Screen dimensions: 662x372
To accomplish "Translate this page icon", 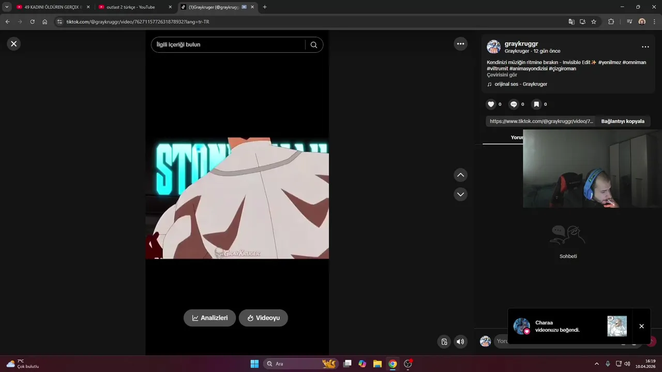I will pyautogui.click(x=571, y=22).
